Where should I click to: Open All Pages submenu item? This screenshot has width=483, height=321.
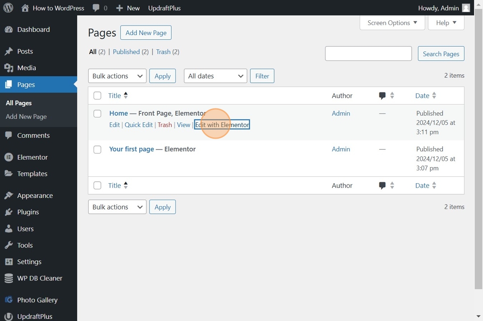pyautogui.click(x=19, y=103)
